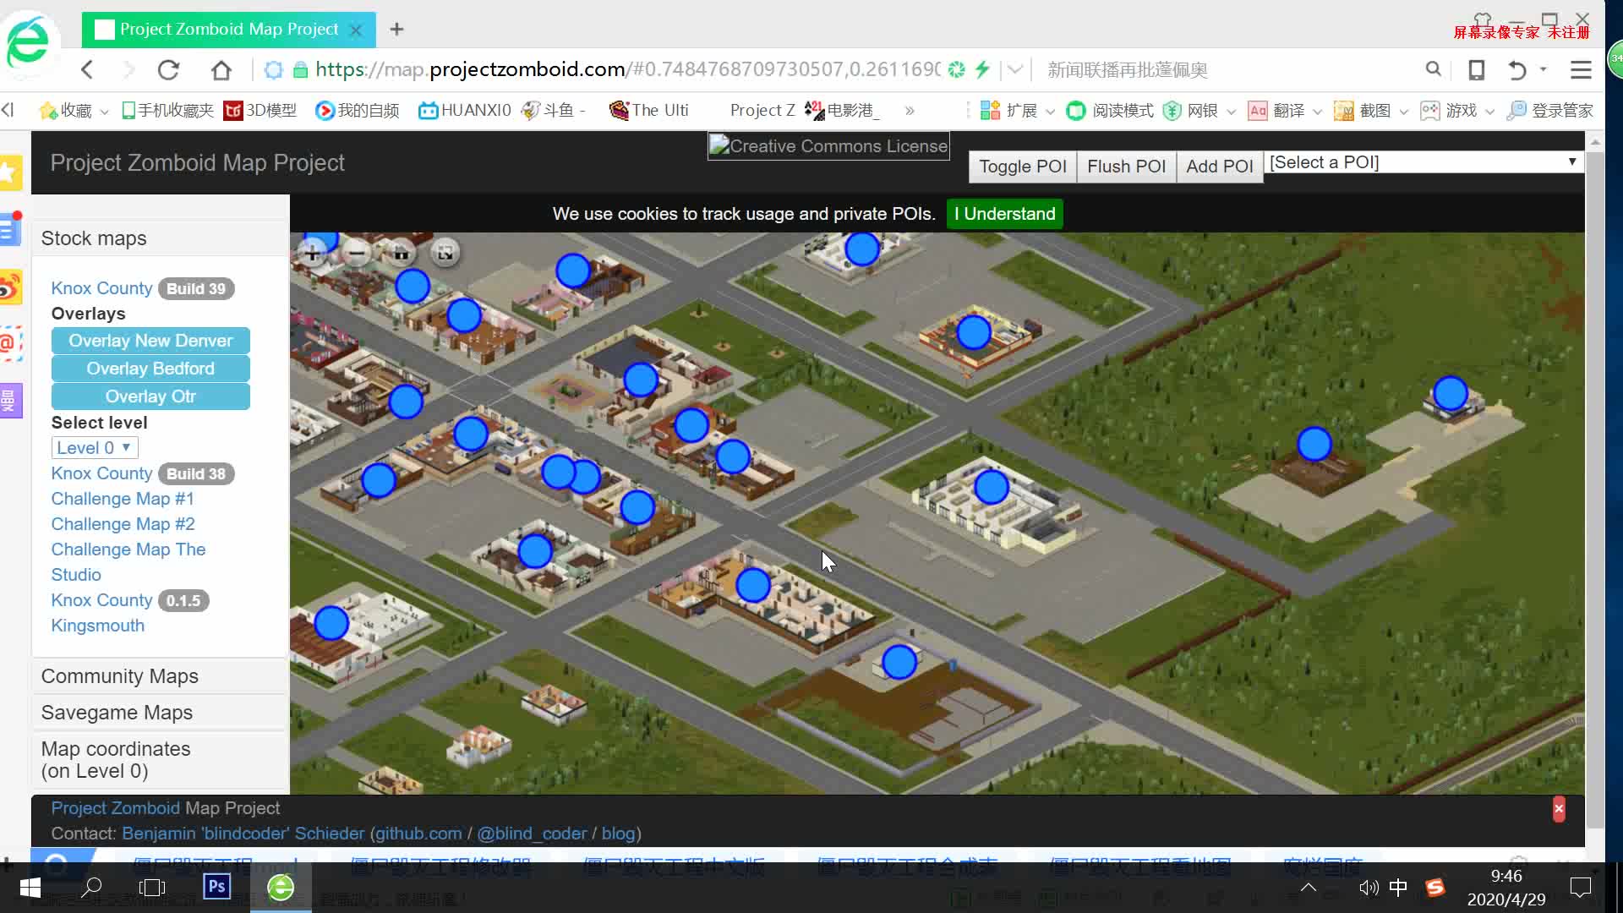1623x913 pixels.
Task: Expand the 收藏 bookmarks dropdown
Action: coord(104,112)
